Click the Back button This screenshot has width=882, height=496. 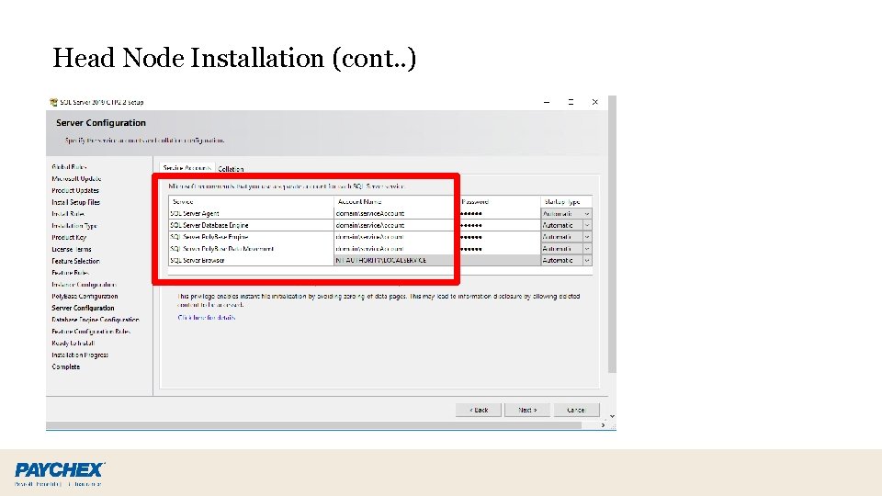(x=478, y=410)
